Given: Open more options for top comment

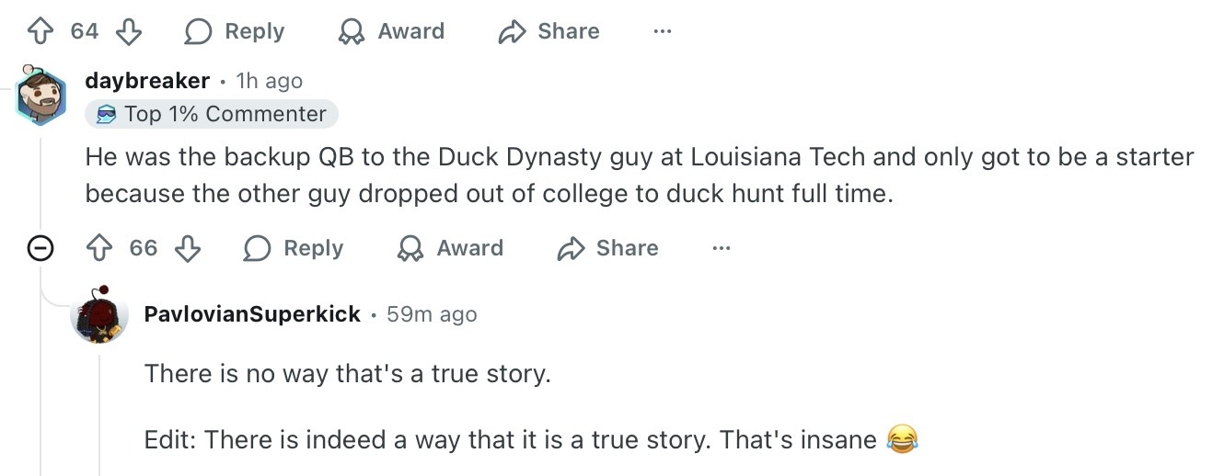Looking at the screenshot, I should (x=662, y=31).
